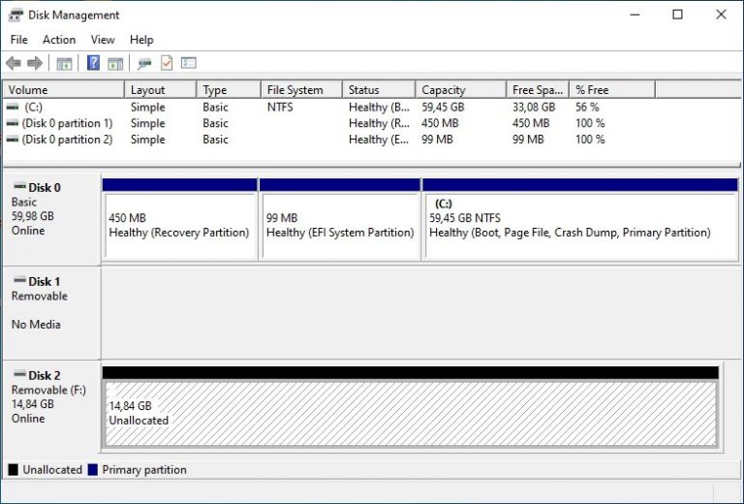Screen dimensions: 744x504
Task: Sort by the % Free column header
Action: tap(612, 90)
